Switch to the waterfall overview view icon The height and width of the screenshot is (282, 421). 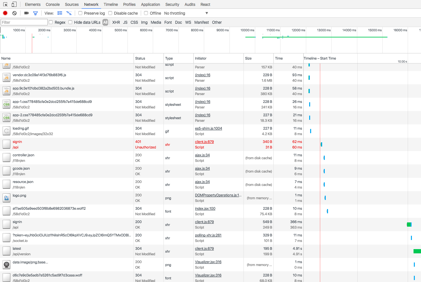click(x=69, y=13)
